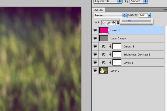The width and height of the screenshot is (167, 111).
Task: Click the Levels 1 adjustment icon
Action: tap(104, 63)
